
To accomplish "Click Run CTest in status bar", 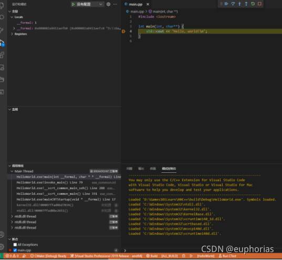I will click(227, 256).
